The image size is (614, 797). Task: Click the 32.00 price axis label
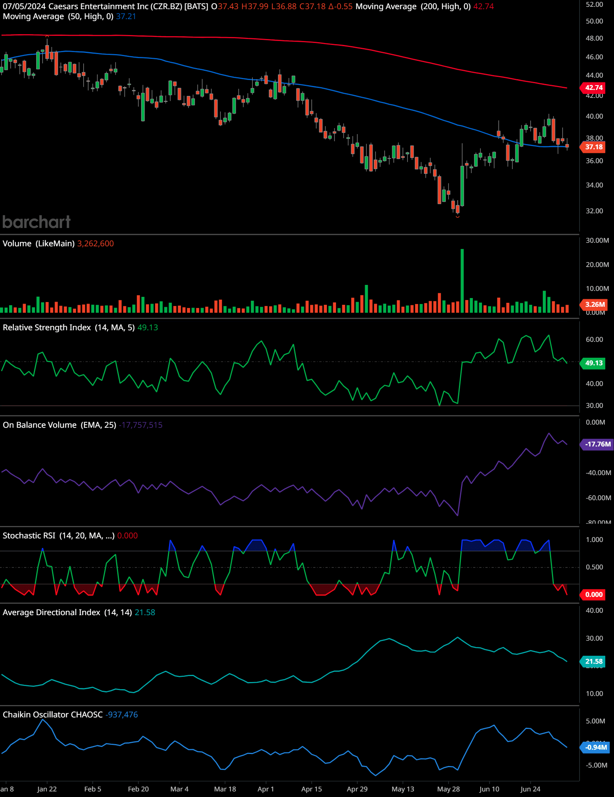pyautogui.click(x=594, y=211)
